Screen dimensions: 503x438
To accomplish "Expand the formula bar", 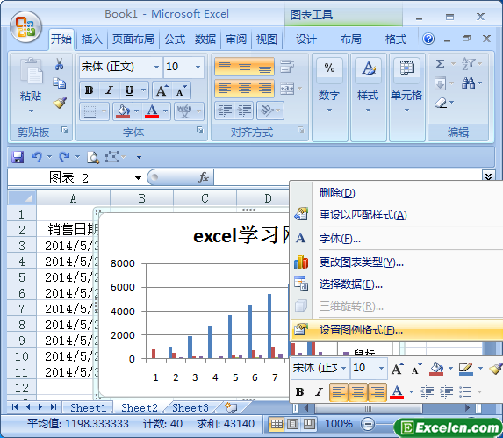I will [488, 176].
